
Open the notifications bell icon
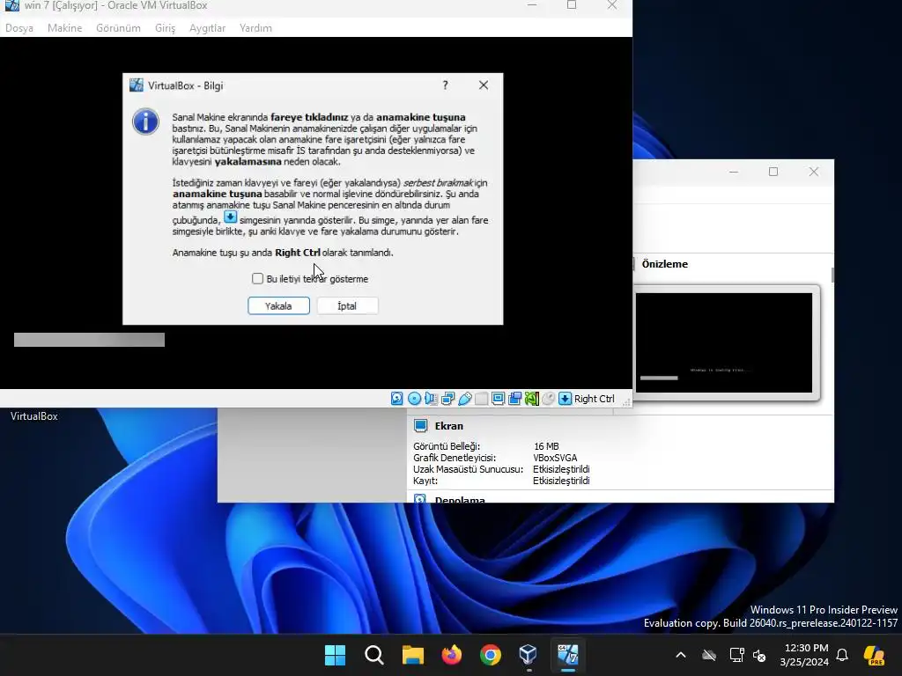(842, 655)
